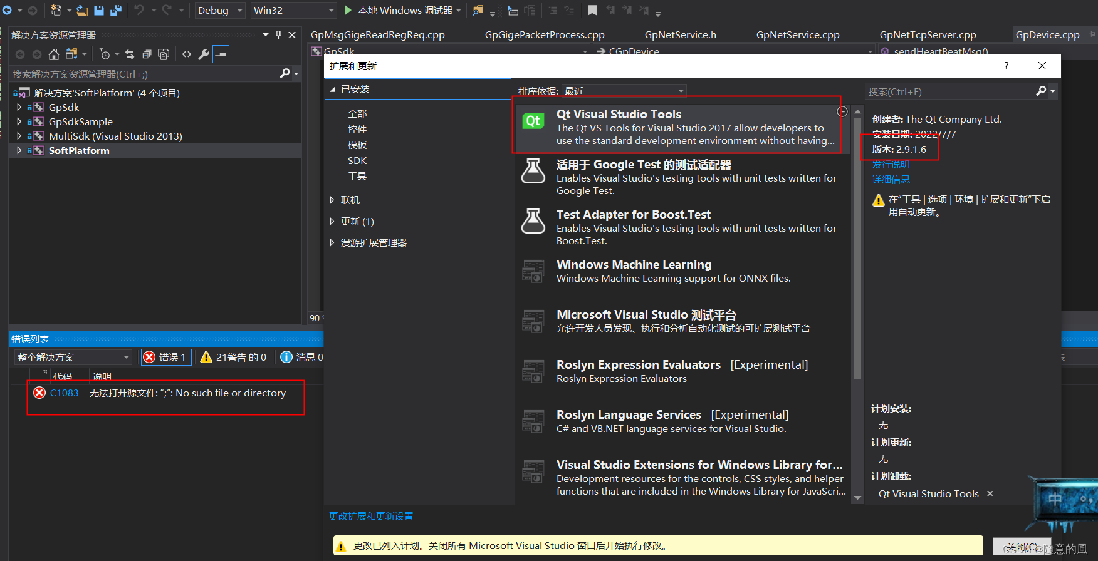The width and height of the screenshot is (1098, 561).
Task: Click the Undo arrow icon
Action: pyautogui.click(x=139, y=10)
